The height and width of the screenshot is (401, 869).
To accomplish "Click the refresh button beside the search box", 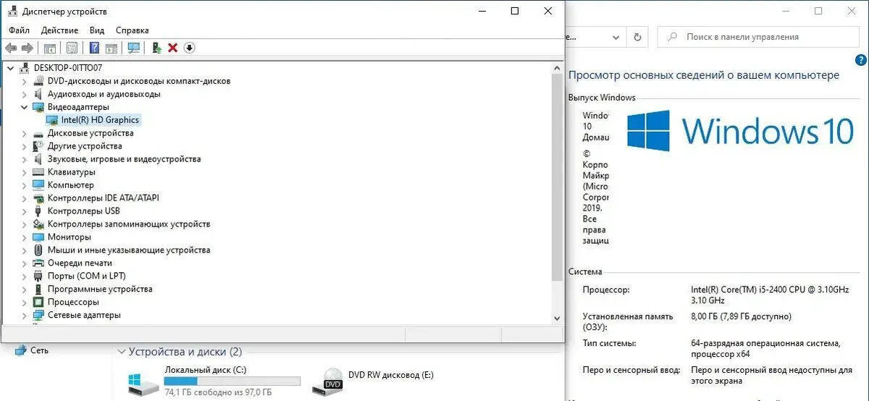I will 637,37.
